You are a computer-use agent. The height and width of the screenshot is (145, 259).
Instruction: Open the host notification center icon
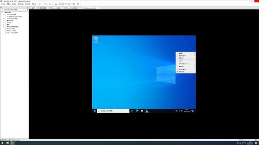point(256,143)
